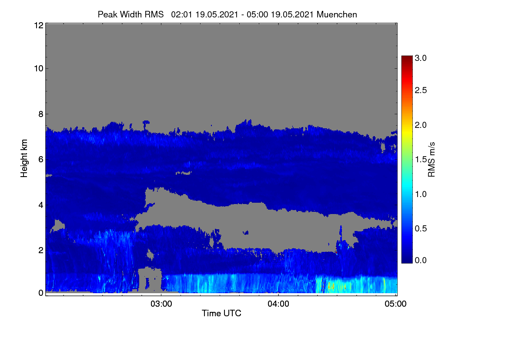Click the height tick label 0
This screenshot has height=348, width=522.
pos(40,293)
